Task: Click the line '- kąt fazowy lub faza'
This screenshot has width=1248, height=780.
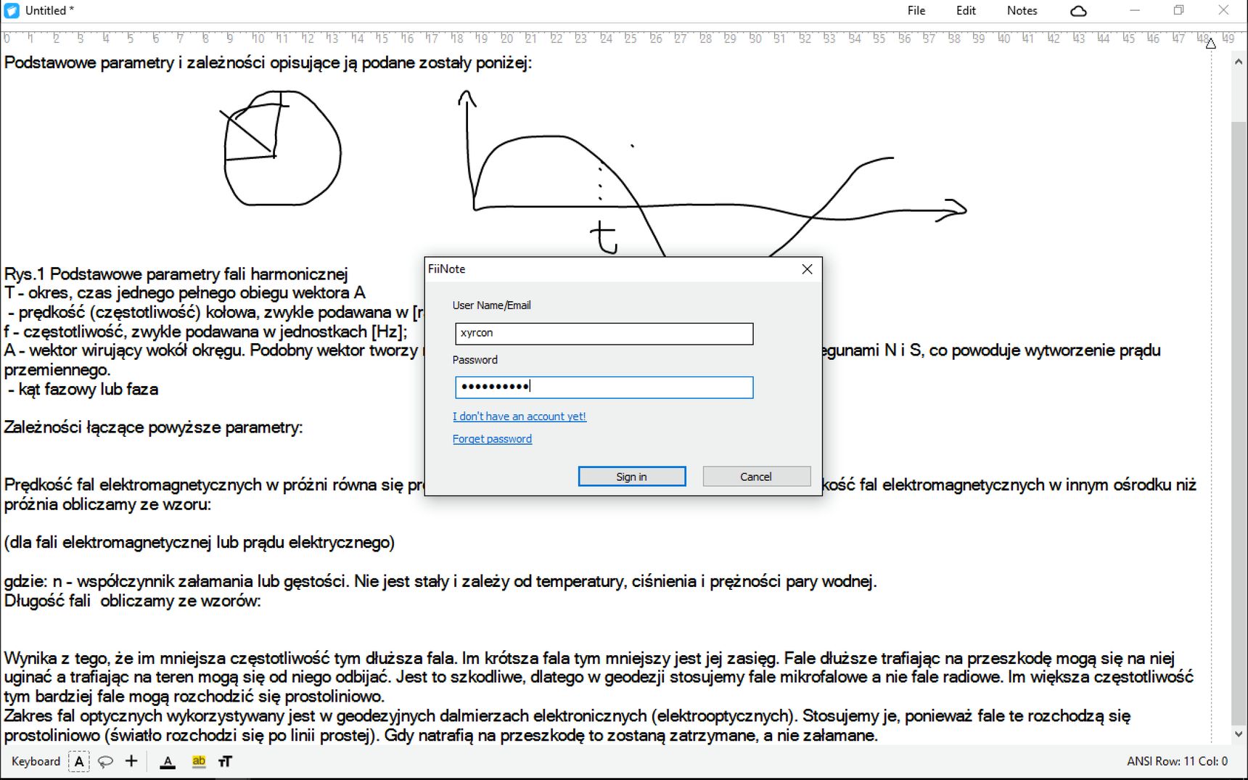Action: (83, 390)
